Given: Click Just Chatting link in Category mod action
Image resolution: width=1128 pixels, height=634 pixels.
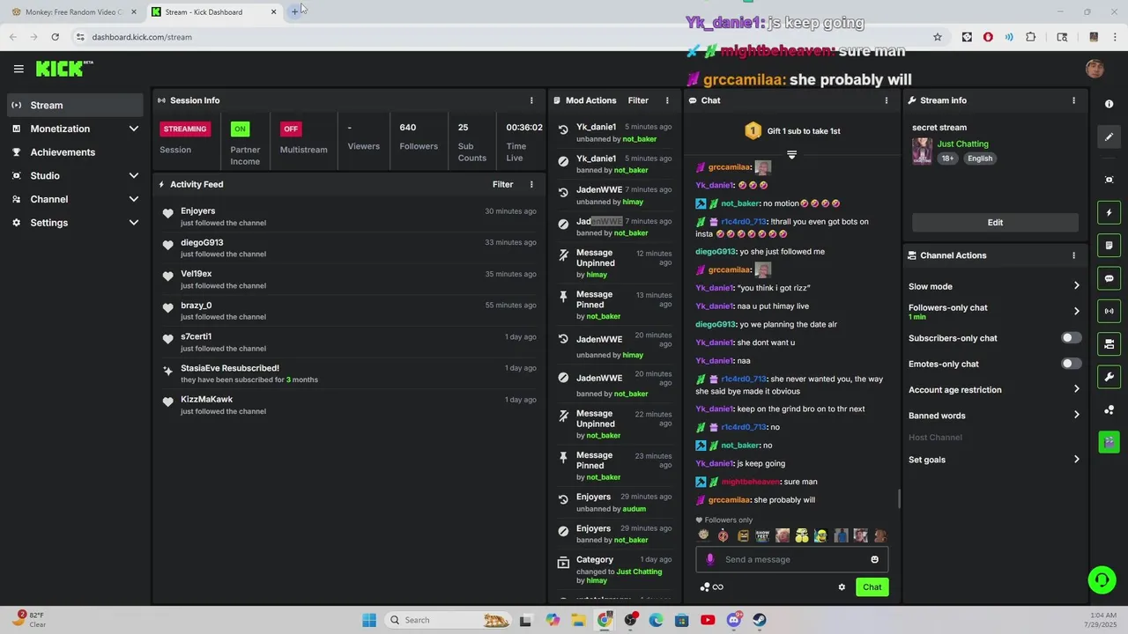Looking at the screenshot, I should click(x=639, y=571).
